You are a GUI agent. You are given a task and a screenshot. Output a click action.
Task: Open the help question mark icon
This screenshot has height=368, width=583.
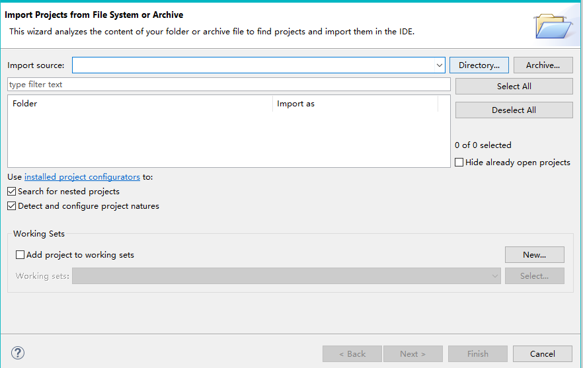(18, 353)
